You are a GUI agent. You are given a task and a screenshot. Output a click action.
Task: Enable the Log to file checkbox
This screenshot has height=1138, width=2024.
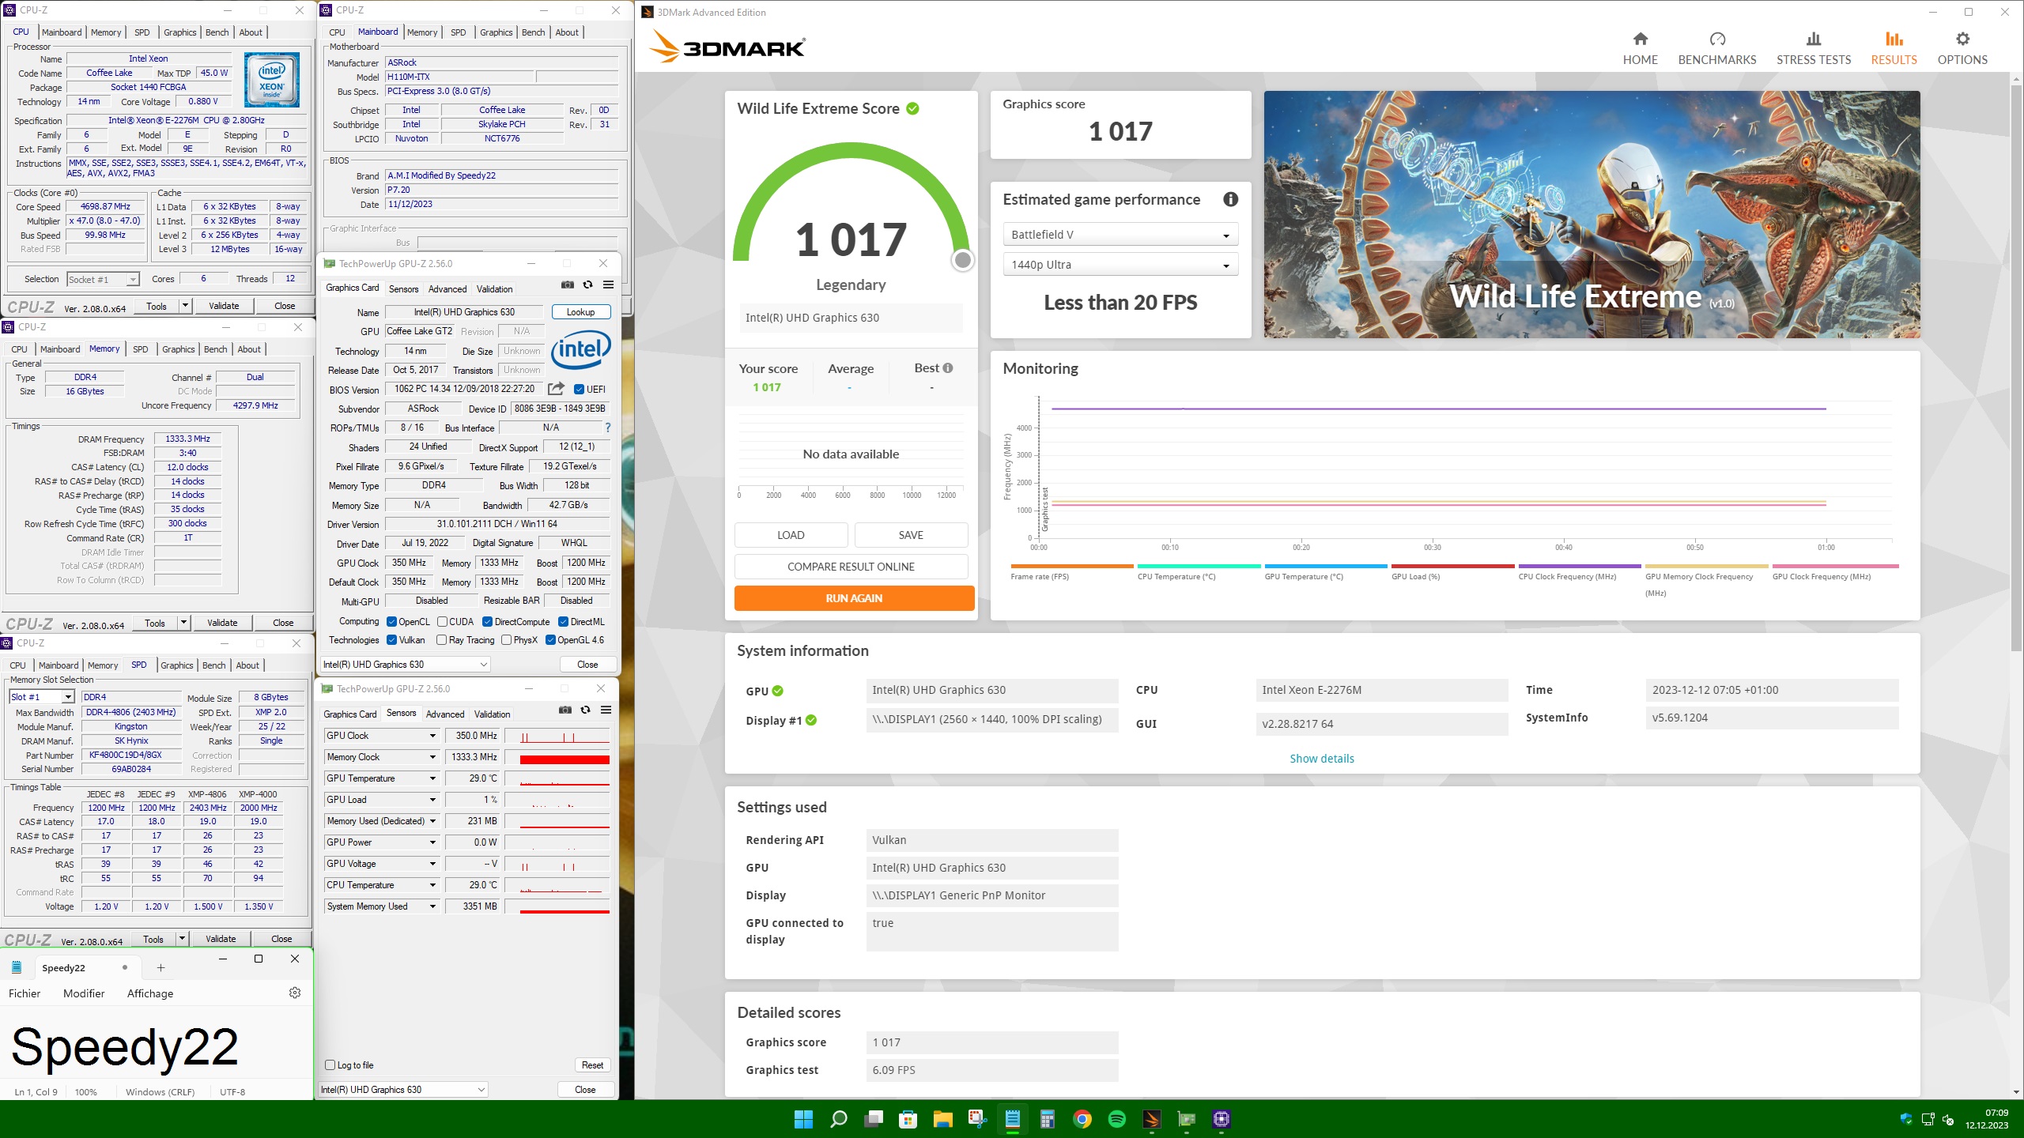coord(330,1065)
